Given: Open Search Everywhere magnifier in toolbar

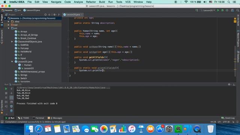Looking at the screenshot, I should click(237, 10).
